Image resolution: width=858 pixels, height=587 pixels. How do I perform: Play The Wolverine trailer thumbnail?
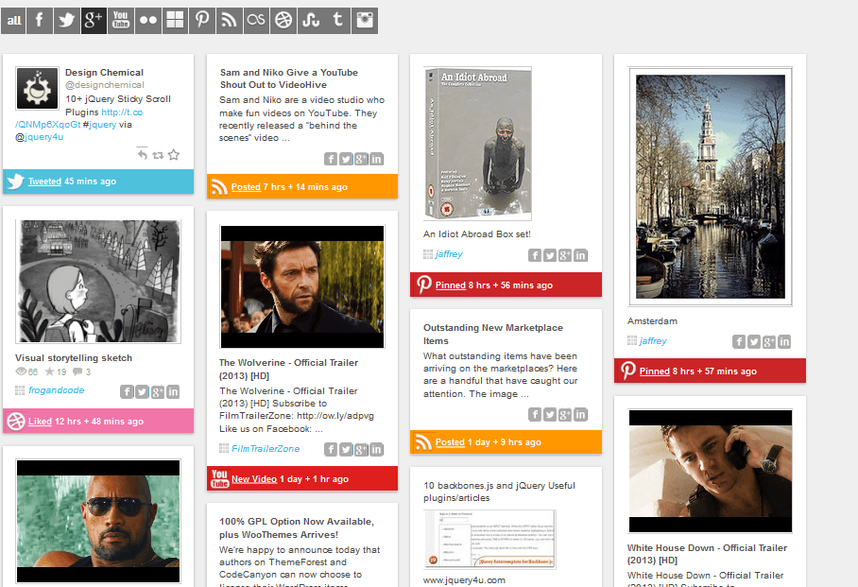[x=302, y=286]
